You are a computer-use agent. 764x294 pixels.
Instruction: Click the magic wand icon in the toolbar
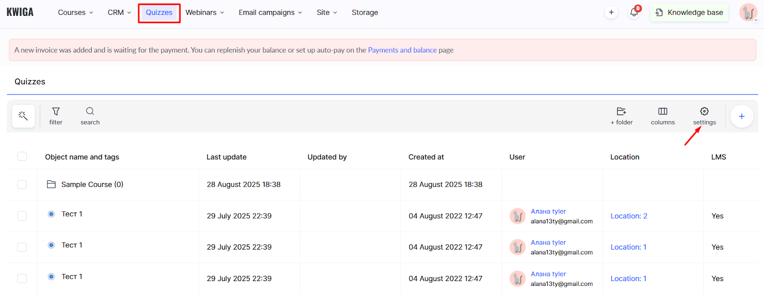[x=23, y=116]
